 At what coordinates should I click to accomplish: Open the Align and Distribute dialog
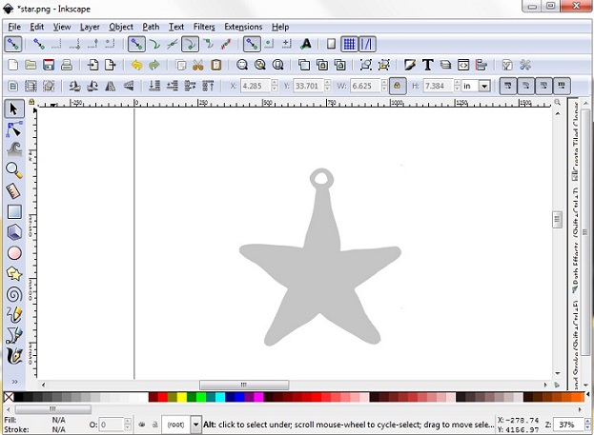coord(481,65)
